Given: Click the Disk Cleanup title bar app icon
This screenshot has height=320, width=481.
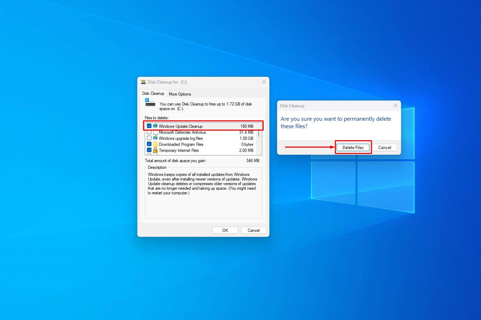Looking at the screenshot, I should (143, 82).
